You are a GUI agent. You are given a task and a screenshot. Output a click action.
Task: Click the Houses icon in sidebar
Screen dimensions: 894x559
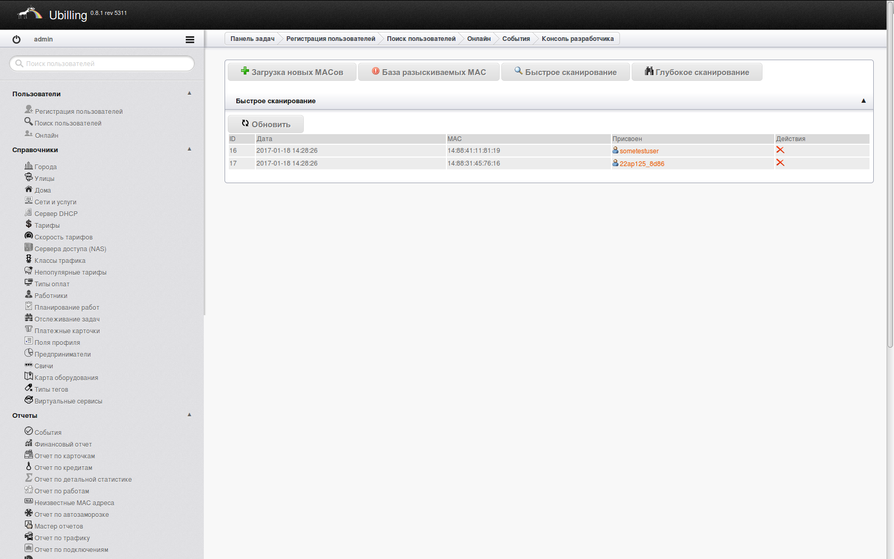click(x=29, y=189)
